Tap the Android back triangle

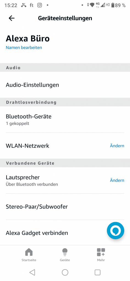click(32, 272)
